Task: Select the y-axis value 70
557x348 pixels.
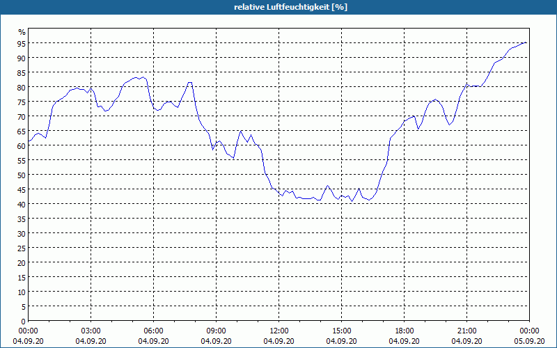Action: pyautogui.click(x=22, y=116)
